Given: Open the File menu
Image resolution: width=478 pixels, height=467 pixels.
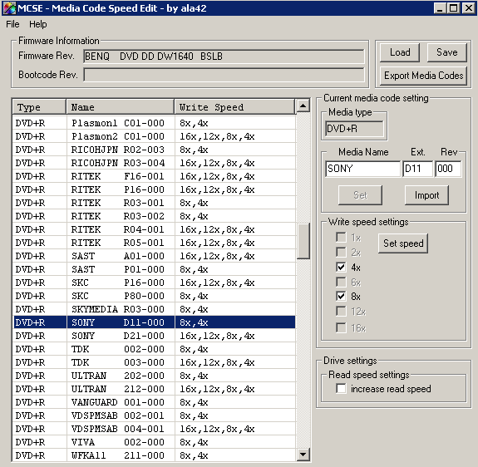Looking at the screenshot, I should click(x=12, y=24).
